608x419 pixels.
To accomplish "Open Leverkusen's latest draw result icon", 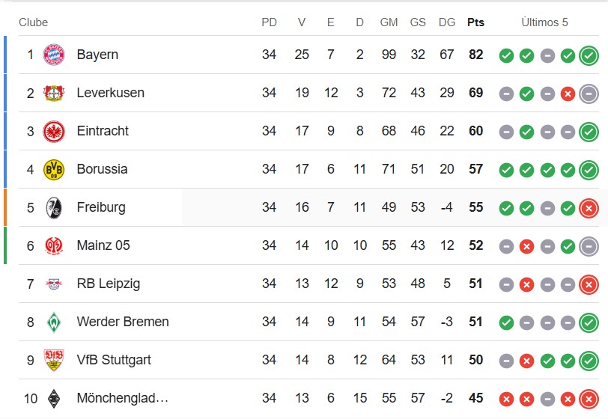I will click(x=589, y=94).
